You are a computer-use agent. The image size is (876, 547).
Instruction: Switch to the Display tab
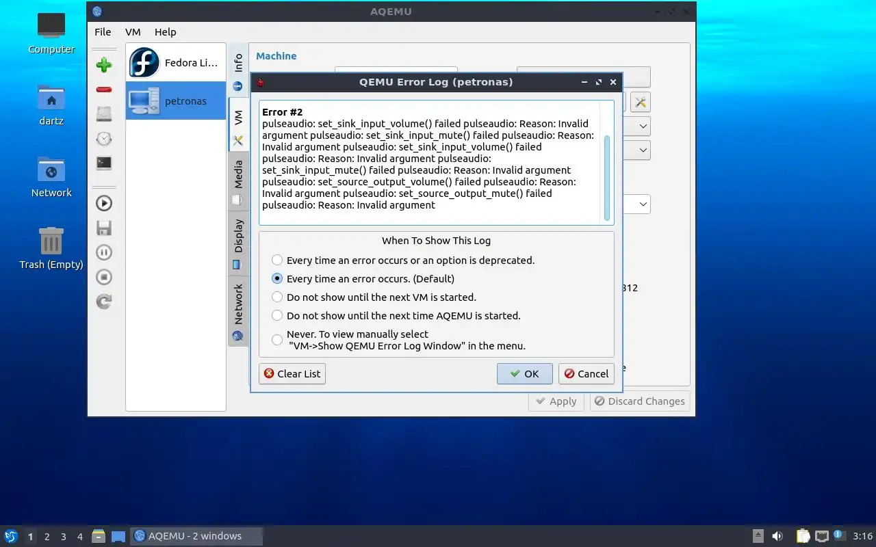(x=238, y=243)
